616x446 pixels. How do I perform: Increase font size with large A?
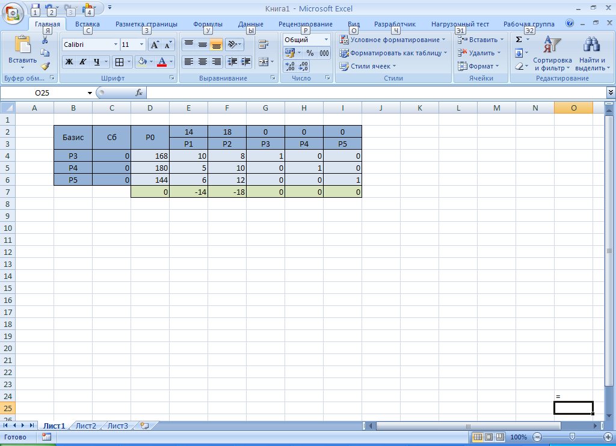click(155, 44)
